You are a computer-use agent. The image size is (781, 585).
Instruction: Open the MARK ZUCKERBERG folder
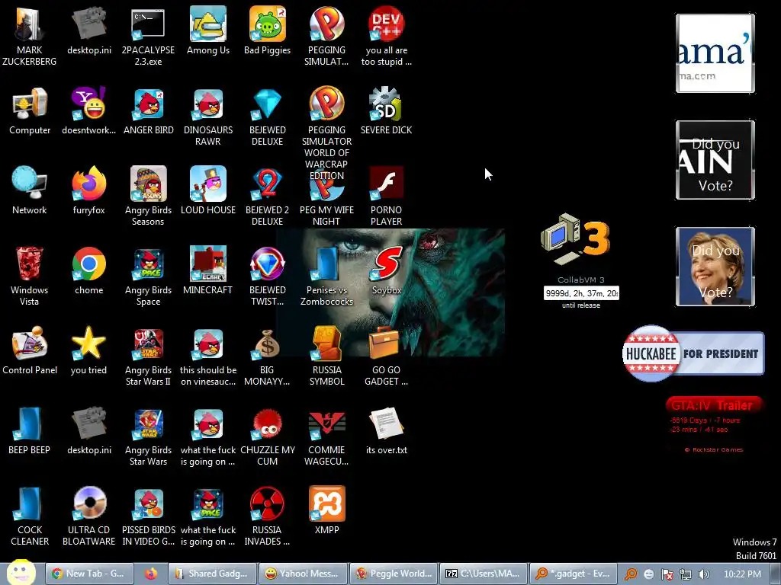point(30,36)
